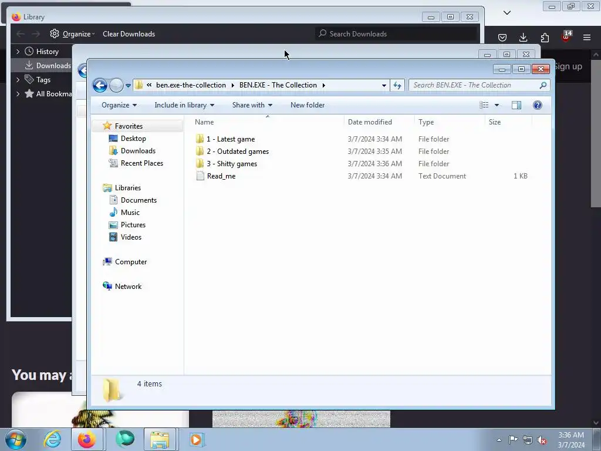Select the '3 - Shitty games' folder
Viewport: 601px width, 451px height.
(231, 164)
